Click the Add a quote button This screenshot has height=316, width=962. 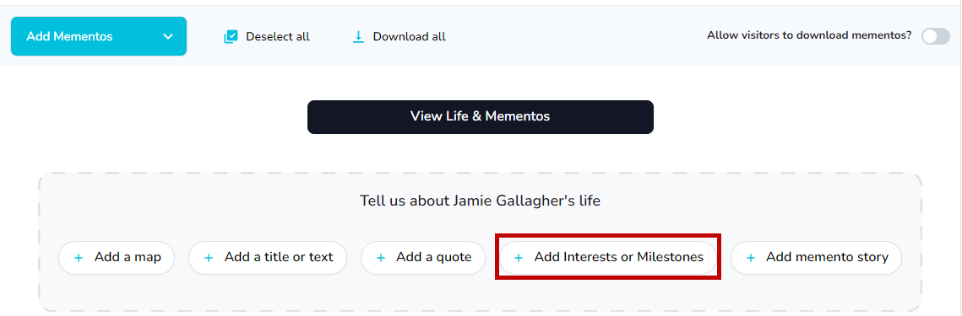tap(423, 258)
